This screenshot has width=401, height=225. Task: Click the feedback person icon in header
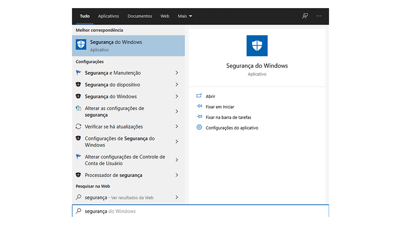point(305,16)
